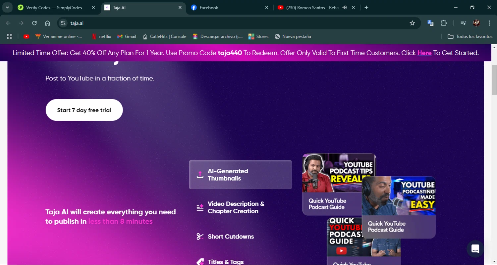
Task: Bookmark this page with the star
Action: (412, 23)
